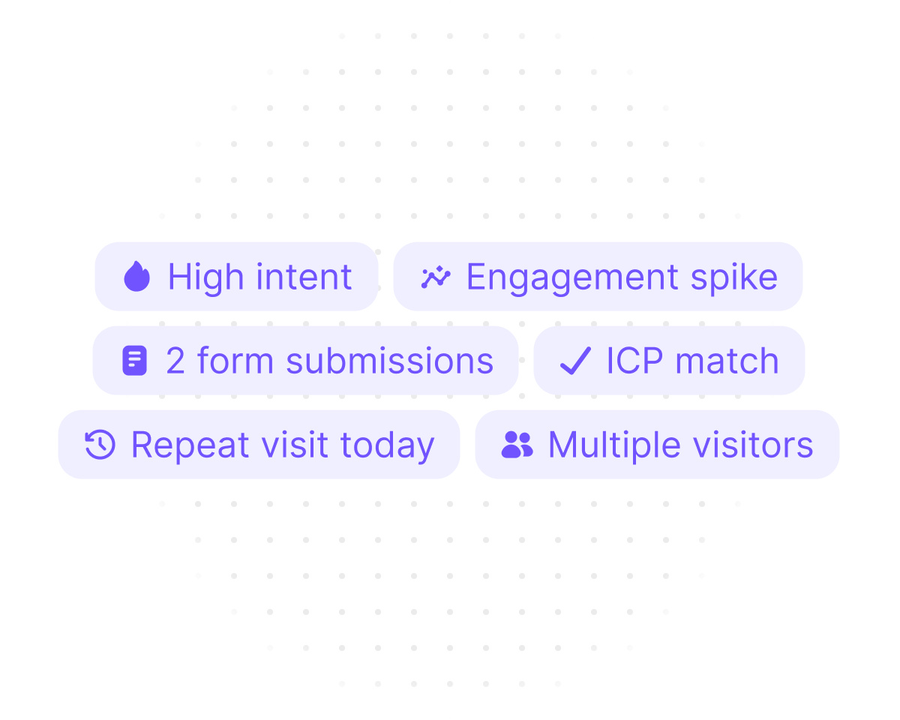This screenshot has height=720, width=900.
Task: Select the Multiple visitors text label
Action: click(680, 444)
